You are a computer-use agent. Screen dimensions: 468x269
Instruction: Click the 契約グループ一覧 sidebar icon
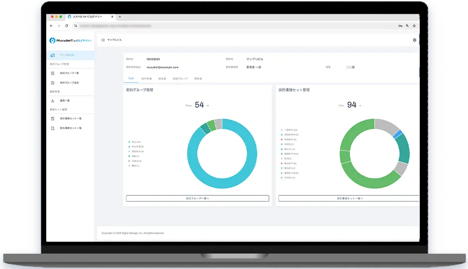click(53, 73)
